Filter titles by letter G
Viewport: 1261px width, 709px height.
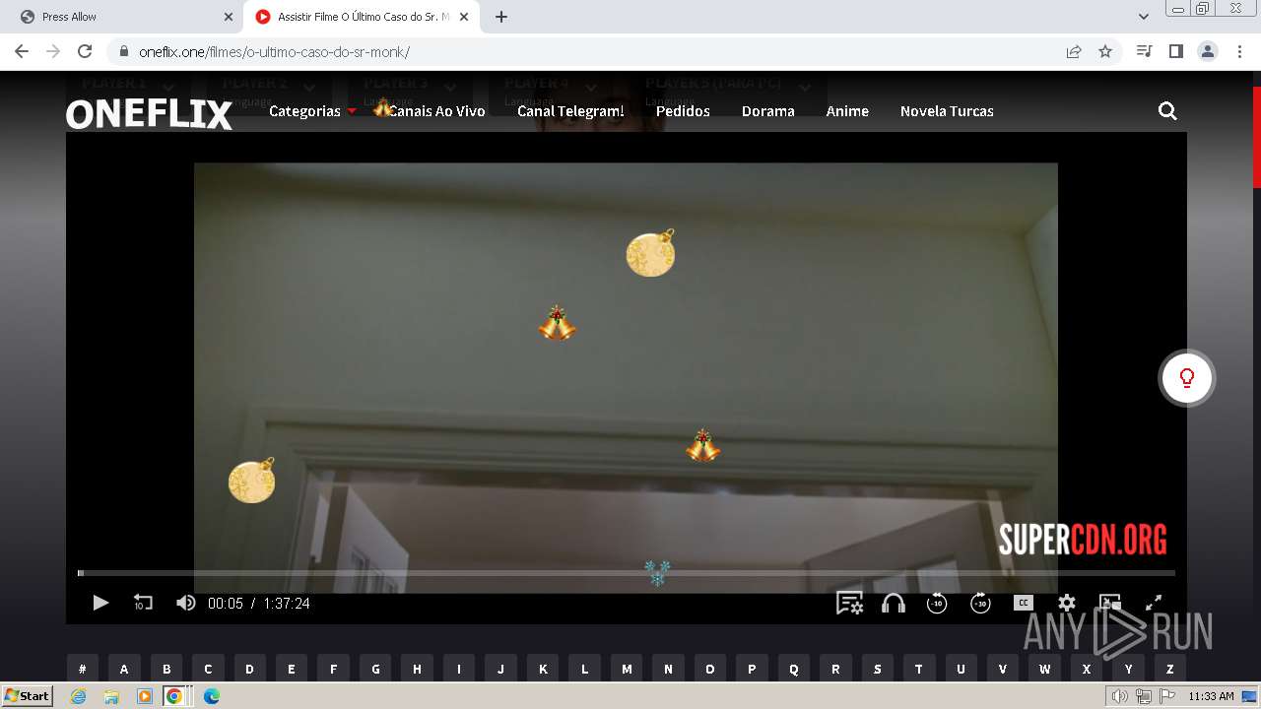point(375,669)
